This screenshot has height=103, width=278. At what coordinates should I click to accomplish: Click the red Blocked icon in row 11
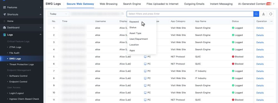pos(233,100)
